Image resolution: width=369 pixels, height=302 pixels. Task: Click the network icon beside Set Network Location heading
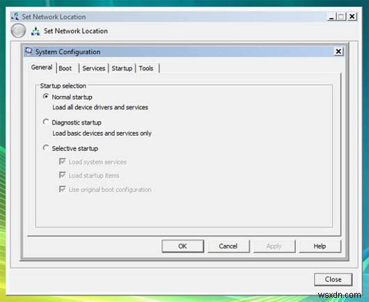pos(36,31)
